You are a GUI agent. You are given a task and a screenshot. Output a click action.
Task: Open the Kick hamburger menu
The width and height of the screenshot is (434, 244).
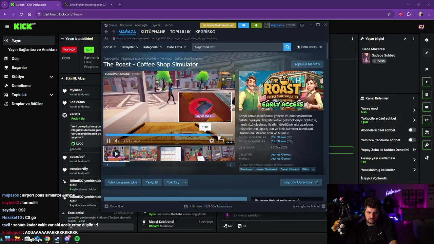(x=7, y=26)
